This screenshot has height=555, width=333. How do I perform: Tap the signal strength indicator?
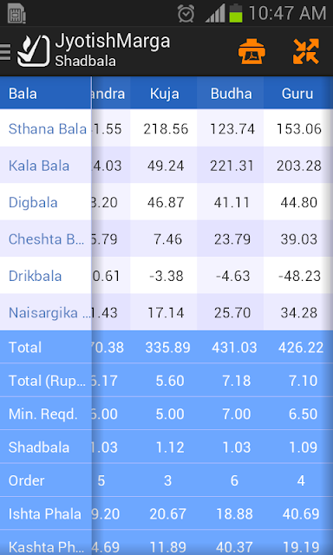[215, 14]
